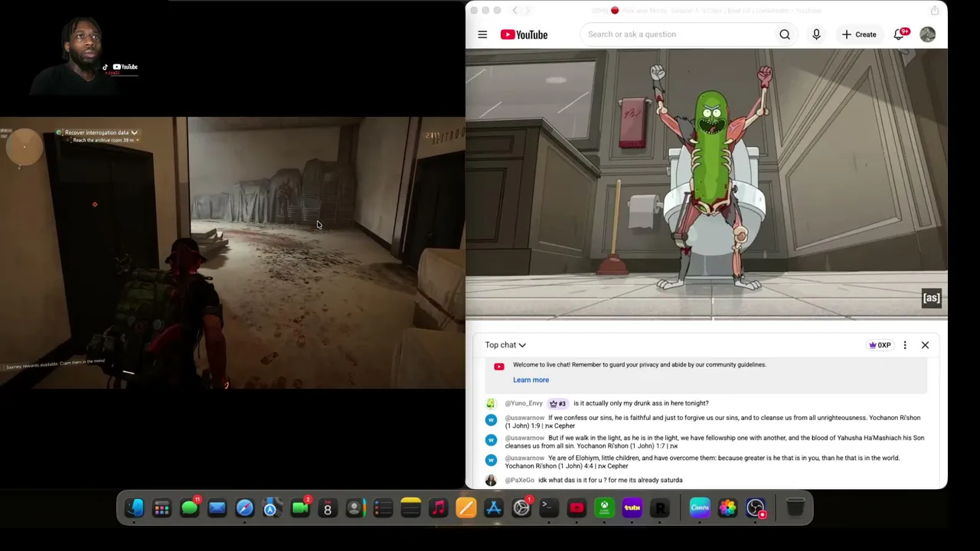Click the Create button
Screen dimensions: 980x551
(859, 34)
